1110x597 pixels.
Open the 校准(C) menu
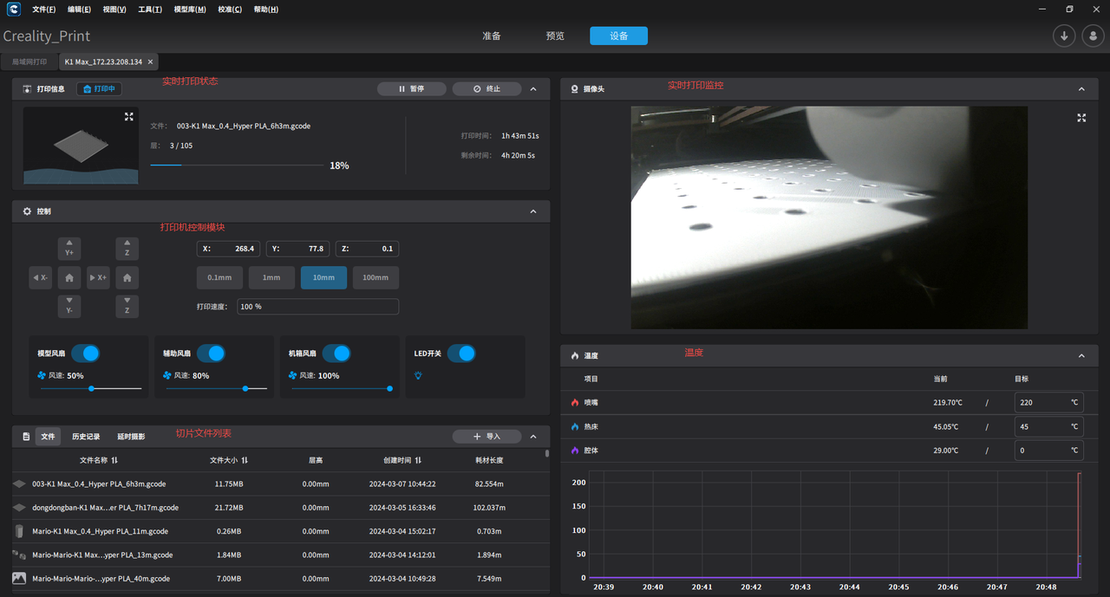pyautogui.click(x=230, y=10)
